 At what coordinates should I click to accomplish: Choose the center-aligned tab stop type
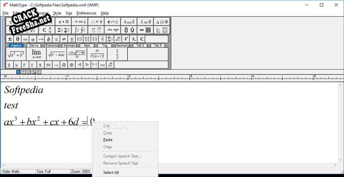24,72
